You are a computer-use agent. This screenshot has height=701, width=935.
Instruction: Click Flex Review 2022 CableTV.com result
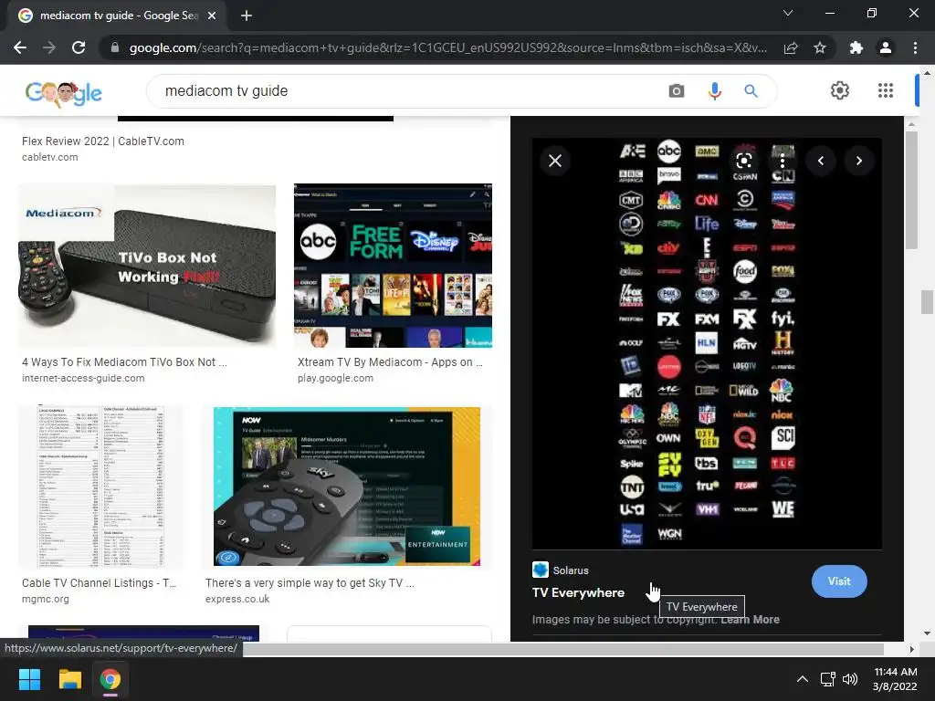pos(103,141)
